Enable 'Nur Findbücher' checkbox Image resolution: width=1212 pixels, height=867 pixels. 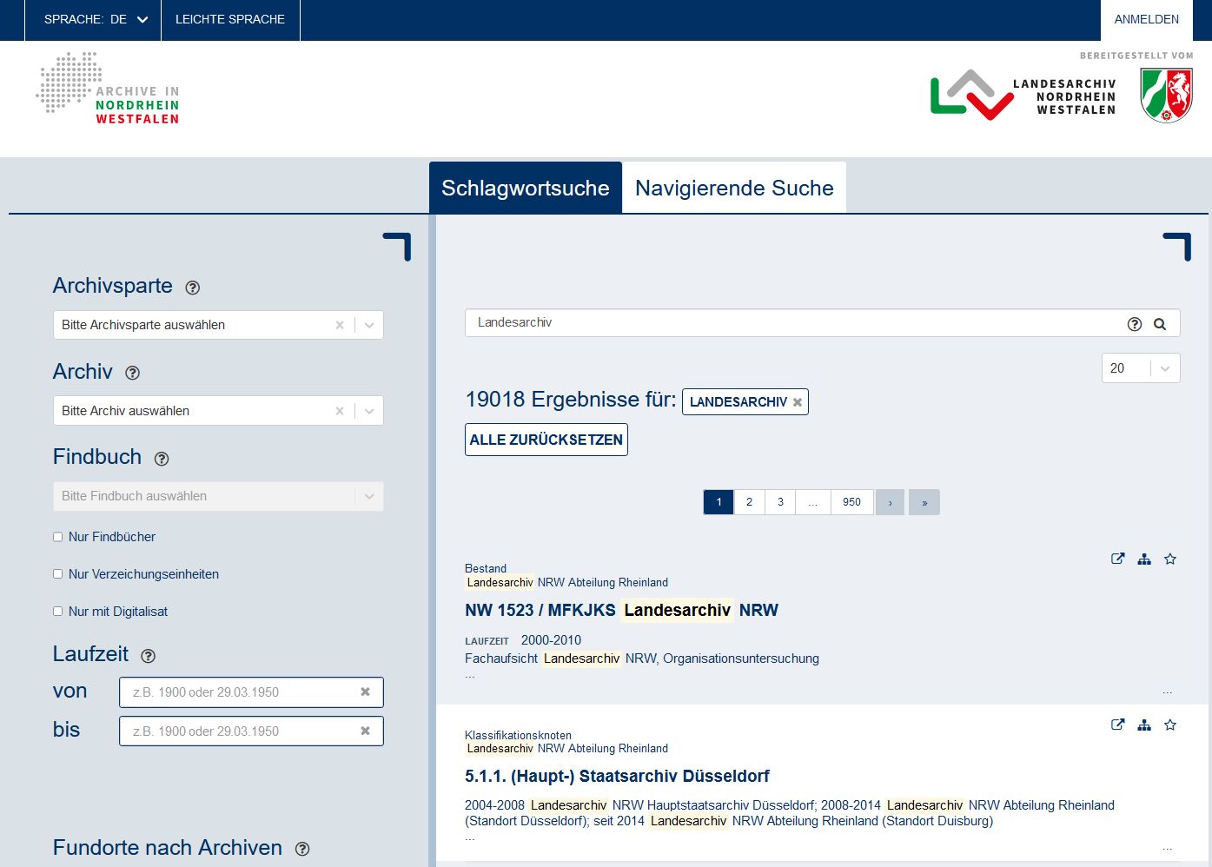tap(57, 537)
